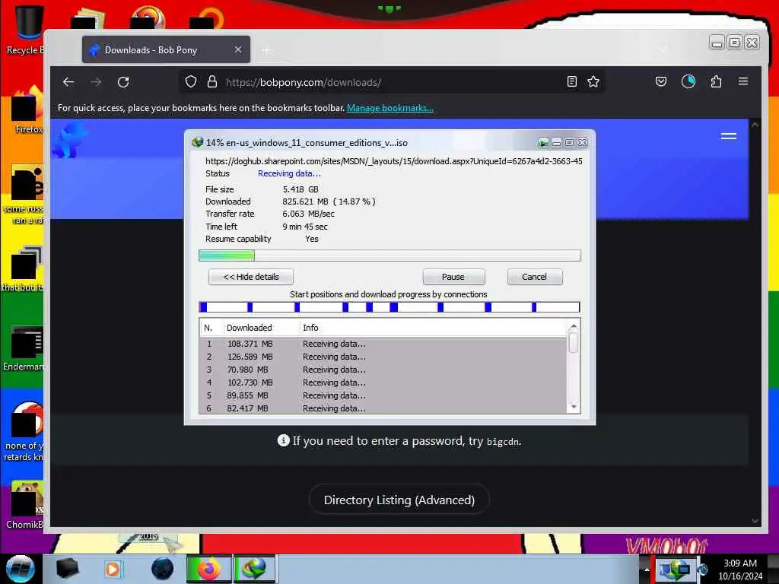Reload the page in Firefox
The width and height of the screenshot is (779, 584).
click(x=123, y=82)
